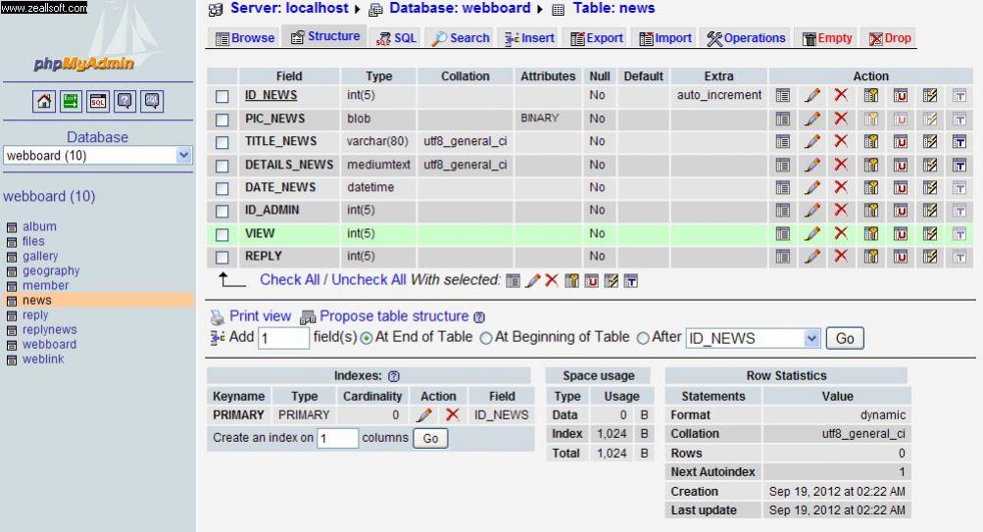Open the replynews table in the sidebar

(50, 329)
